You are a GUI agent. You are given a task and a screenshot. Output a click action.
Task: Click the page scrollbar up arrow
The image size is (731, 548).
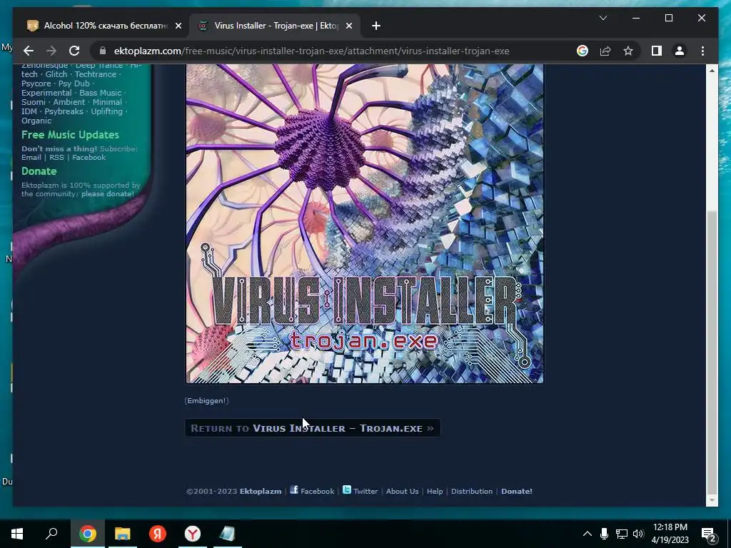[x=712, y=71]
